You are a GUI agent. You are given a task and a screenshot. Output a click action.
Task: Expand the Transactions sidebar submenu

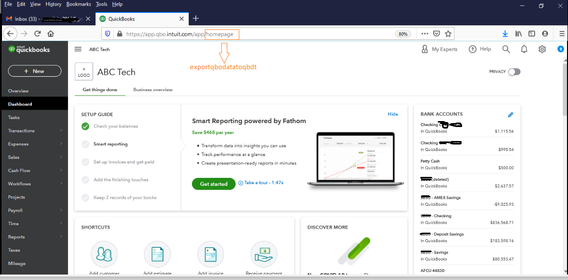pyautogui.click(x=61, y=131)
